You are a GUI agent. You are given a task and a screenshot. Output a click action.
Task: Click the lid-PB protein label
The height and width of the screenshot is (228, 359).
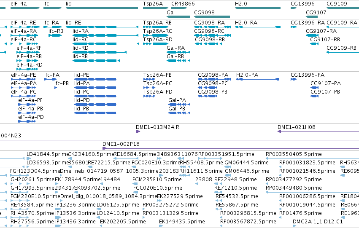click(81, 109)
